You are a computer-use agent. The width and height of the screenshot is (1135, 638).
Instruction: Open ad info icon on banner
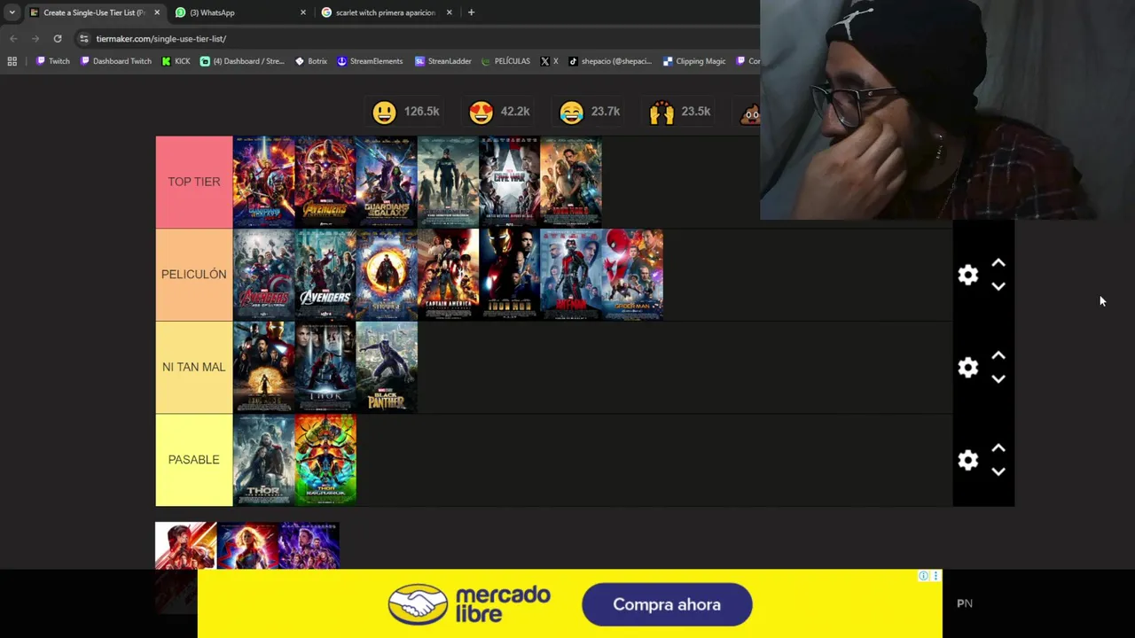click(x=923, y=576)
